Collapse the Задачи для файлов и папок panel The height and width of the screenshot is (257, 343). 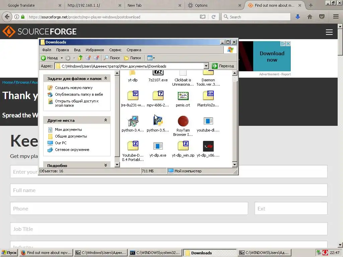106,78
